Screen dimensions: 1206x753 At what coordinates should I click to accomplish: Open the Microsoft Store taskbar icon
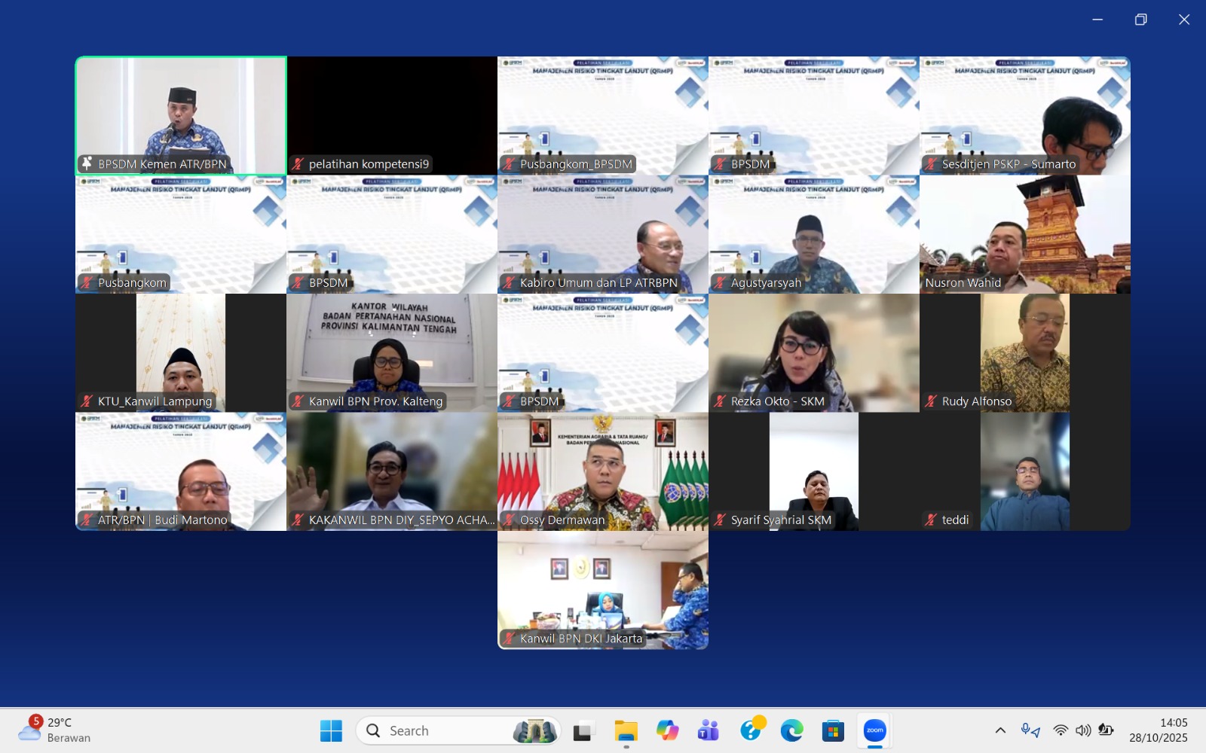[833, 730]
